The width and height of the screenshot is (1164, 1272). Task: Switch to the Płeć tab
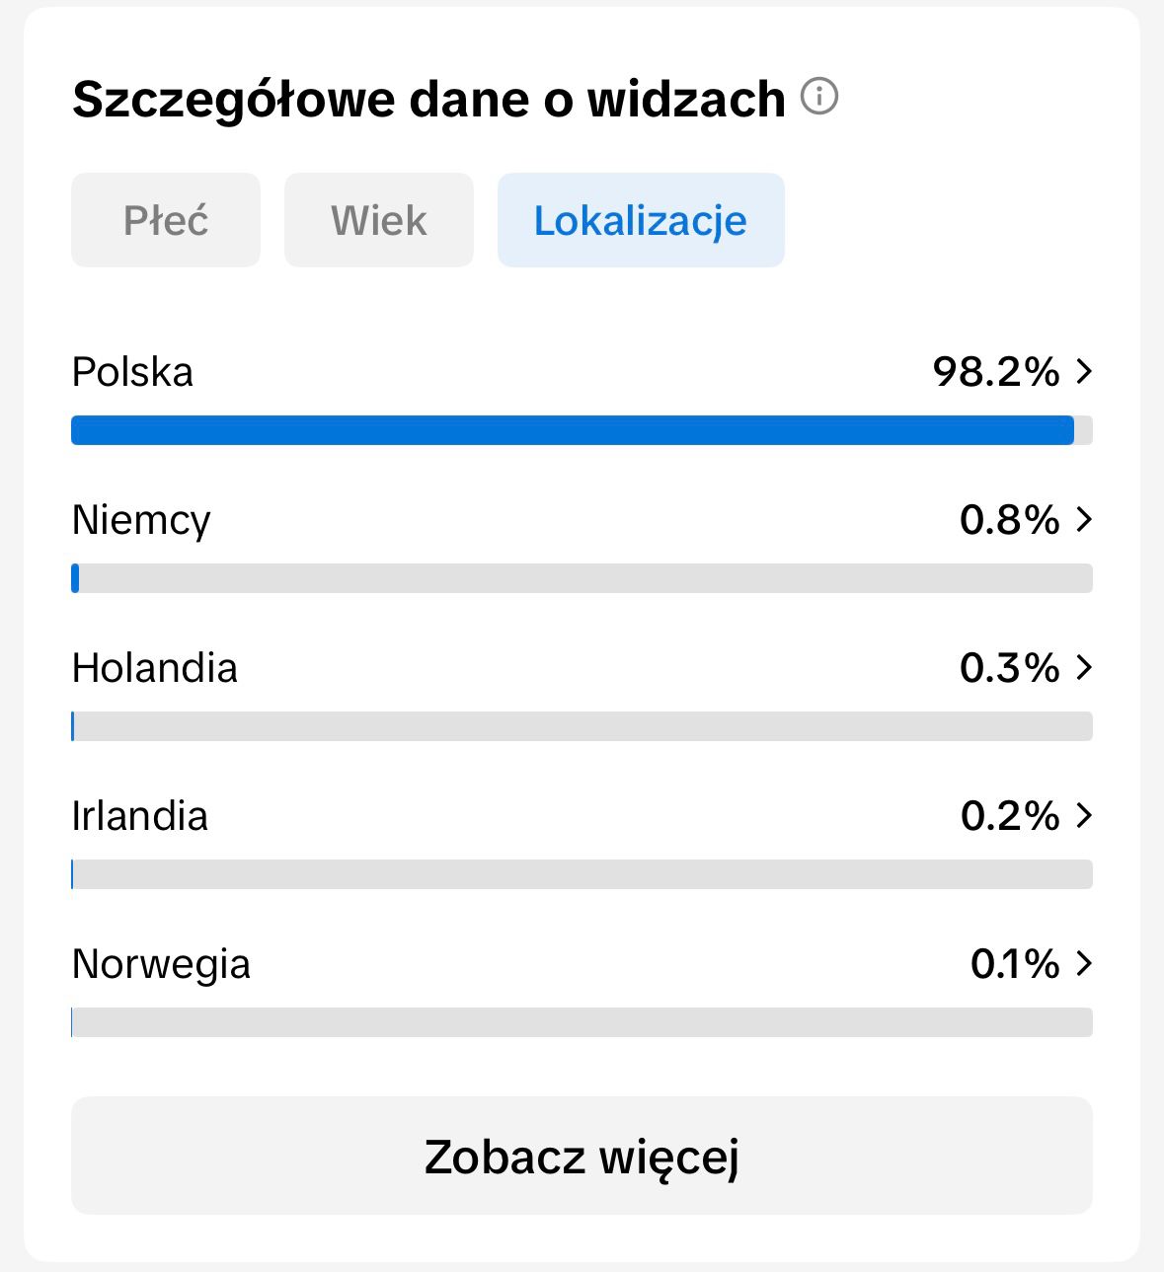point(166,220)
